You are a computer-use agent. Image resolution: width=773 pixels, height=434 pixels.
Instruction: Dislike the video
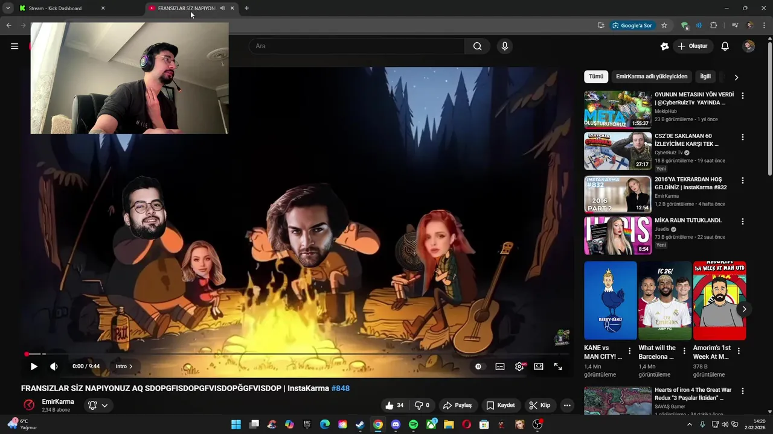(422, 405)
